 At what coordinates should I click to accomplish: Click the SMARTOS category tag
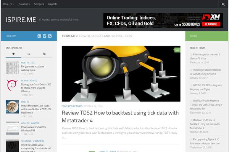click(35, 123)
